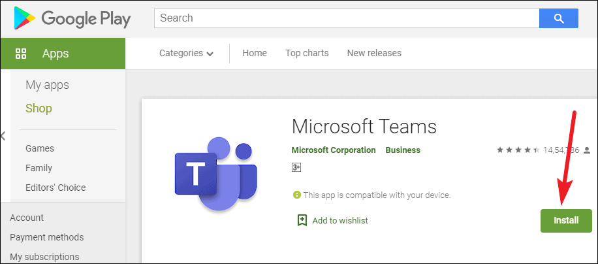Click the Apps grid icon

(21, 54)
